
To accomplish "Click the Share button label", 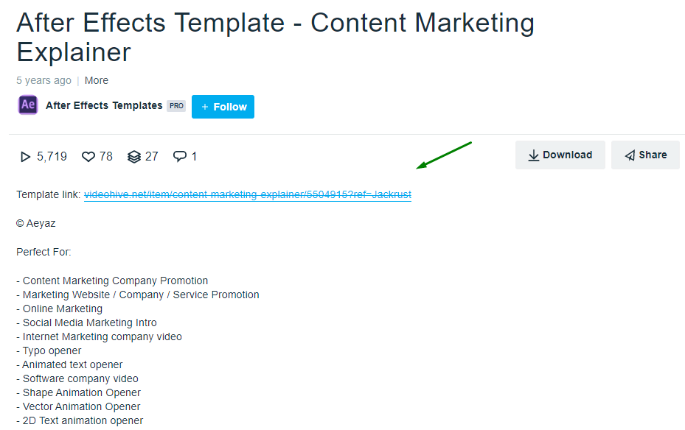I will [653, 155].
